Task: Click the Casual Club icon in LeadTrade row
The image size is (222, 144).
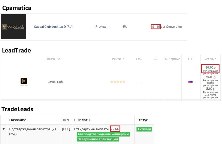Action: pyautogui.click(x=24, y=81)
